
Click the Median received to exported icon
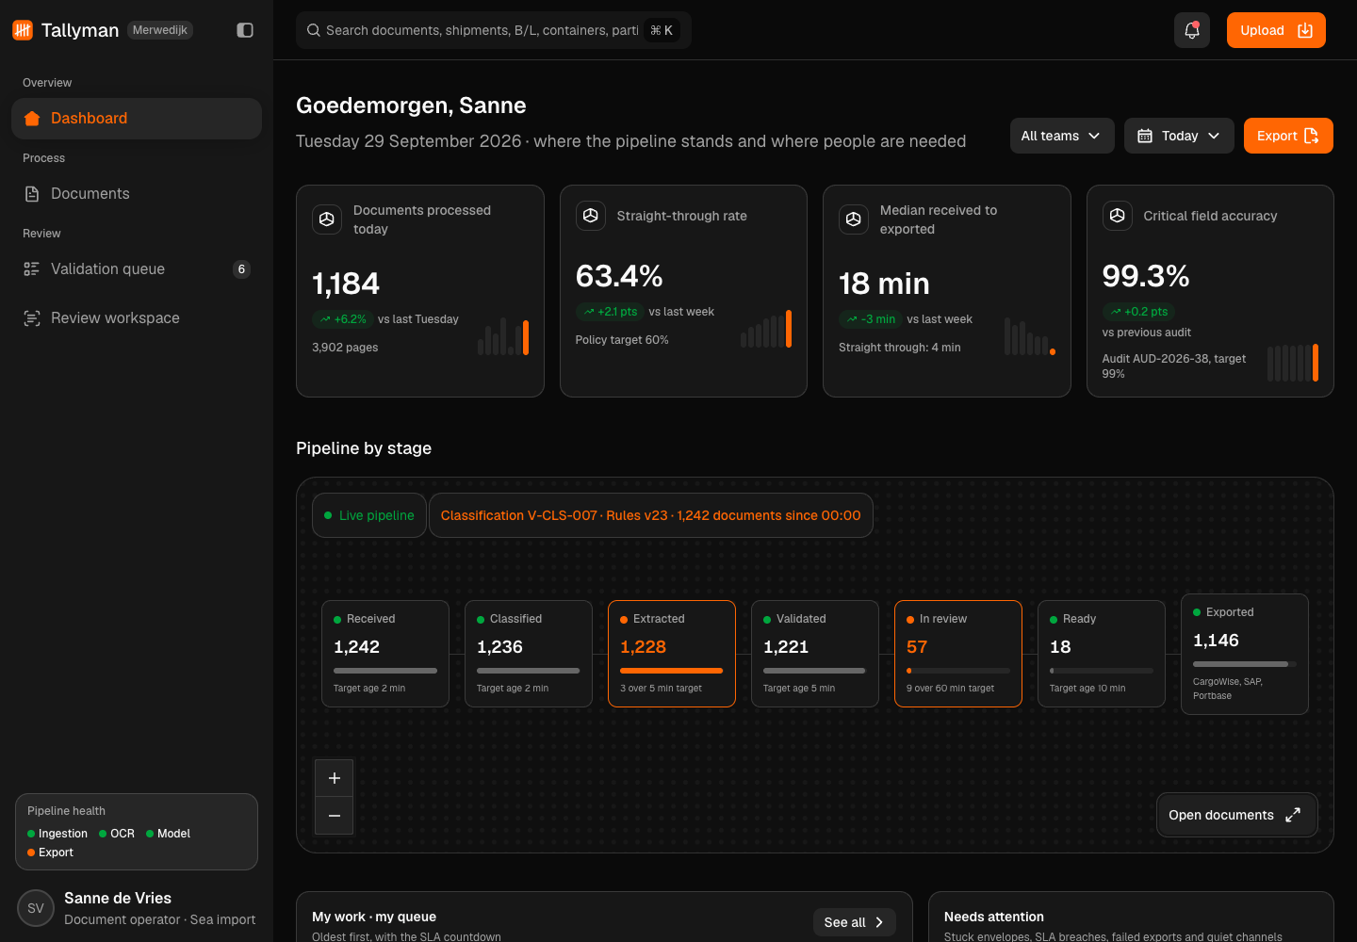(854, 219)
